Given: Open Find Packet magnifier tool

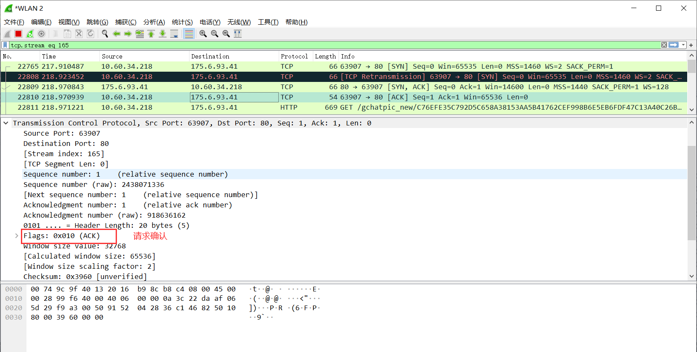Looking at the screenshot, I should [105, 34].
